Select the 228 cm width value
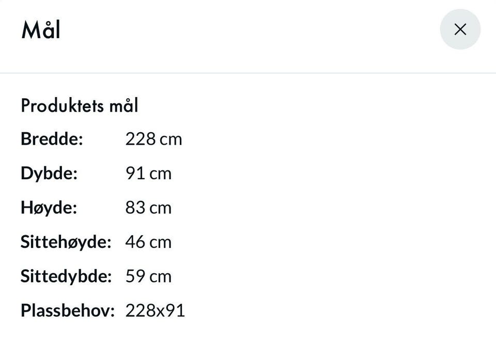Screen dimensions: 496x356 [x=154, y=139]
